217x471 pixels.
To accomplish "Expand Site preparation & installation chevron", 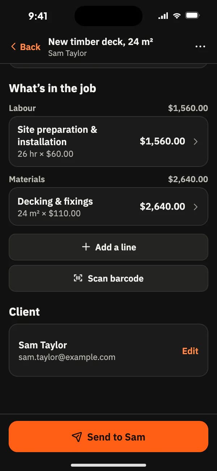I will (x=196, y=142).
